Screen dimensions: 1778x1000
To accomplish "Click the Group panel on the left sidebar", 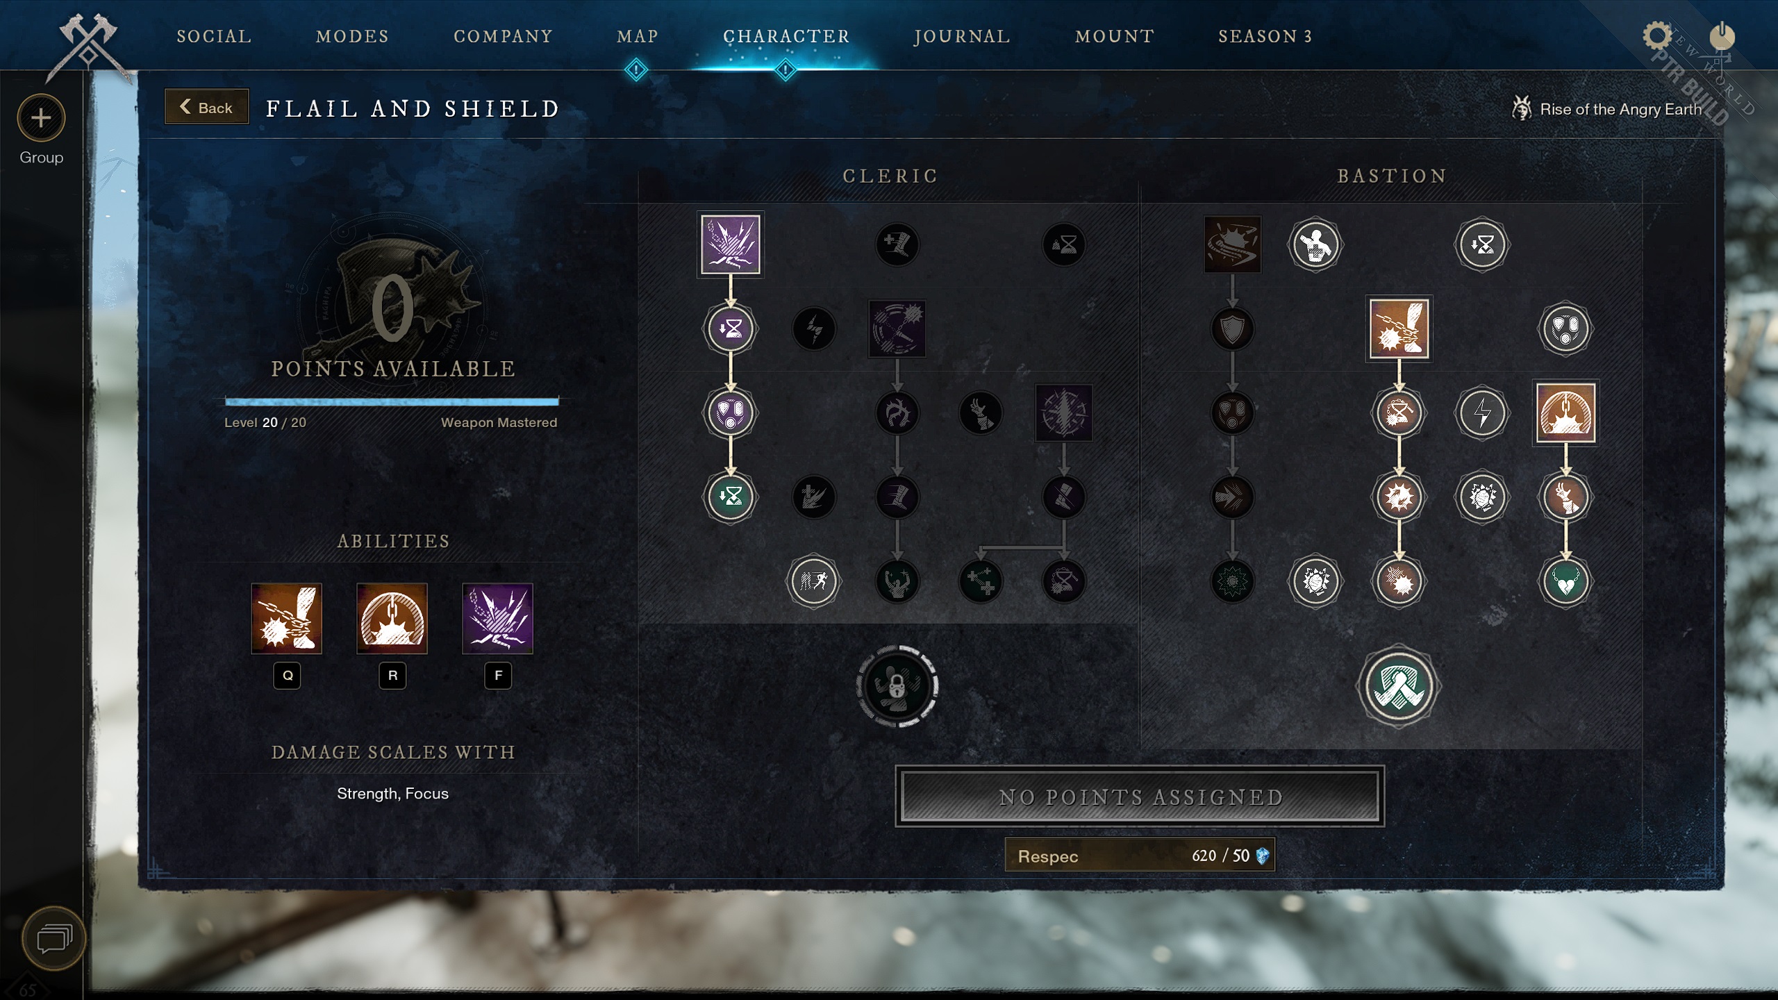I will [x=42, y=134].
